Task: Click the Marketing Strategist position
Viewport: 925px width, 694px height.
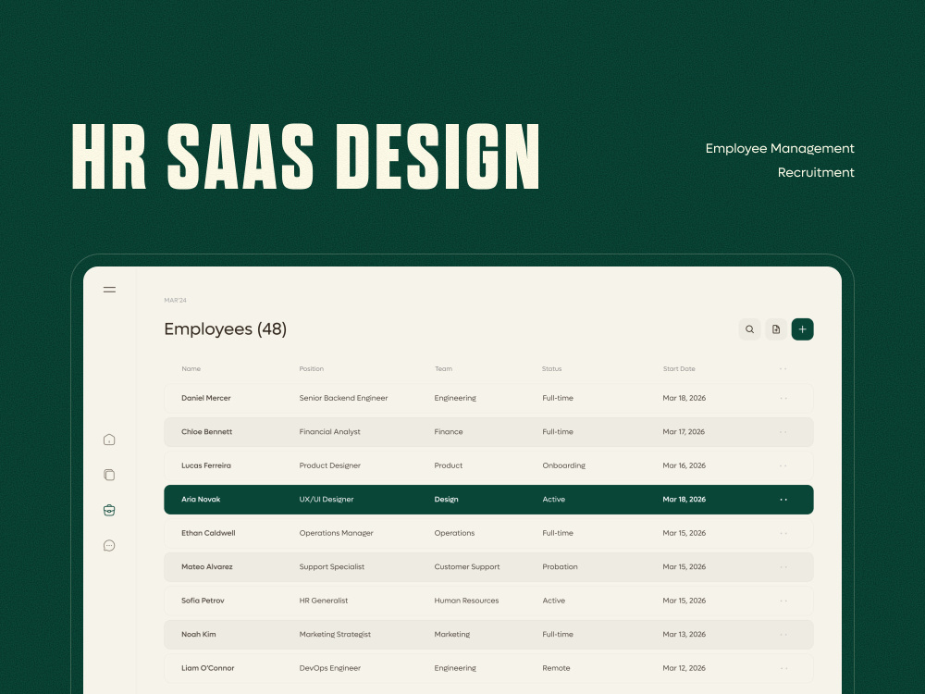Action: (335, 634)
